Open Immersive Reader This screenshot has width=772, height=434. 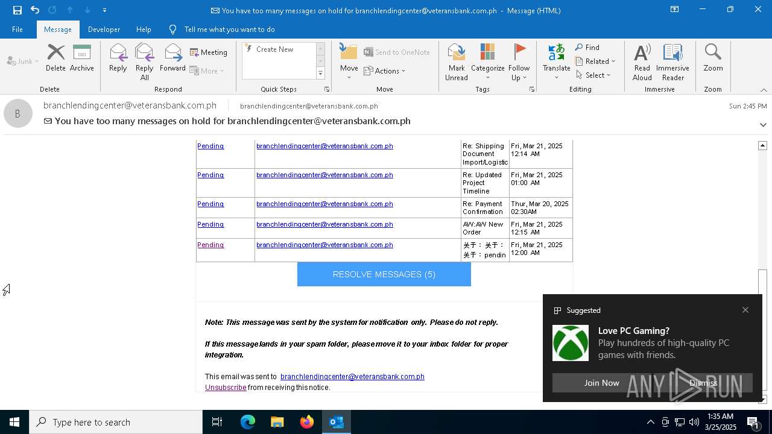[x=672, y=62]
